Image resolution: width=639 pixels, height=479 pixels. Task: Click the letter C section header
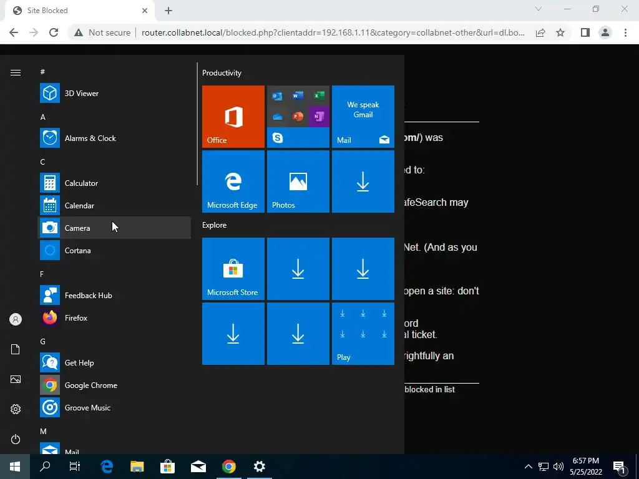click(42, 162)
